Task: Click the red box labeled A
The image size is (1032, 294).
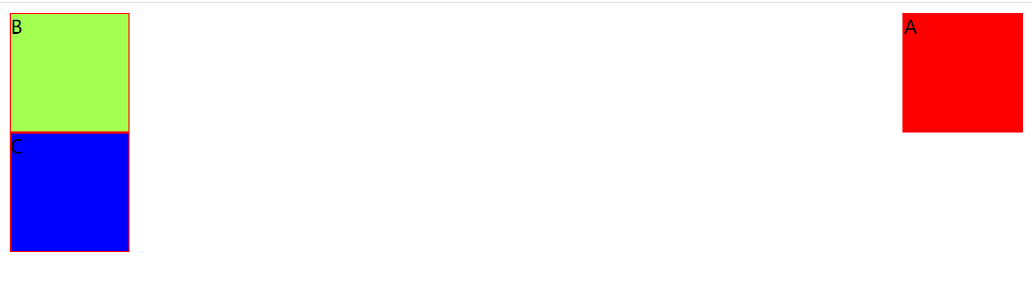Action: [x=962, y=72]
